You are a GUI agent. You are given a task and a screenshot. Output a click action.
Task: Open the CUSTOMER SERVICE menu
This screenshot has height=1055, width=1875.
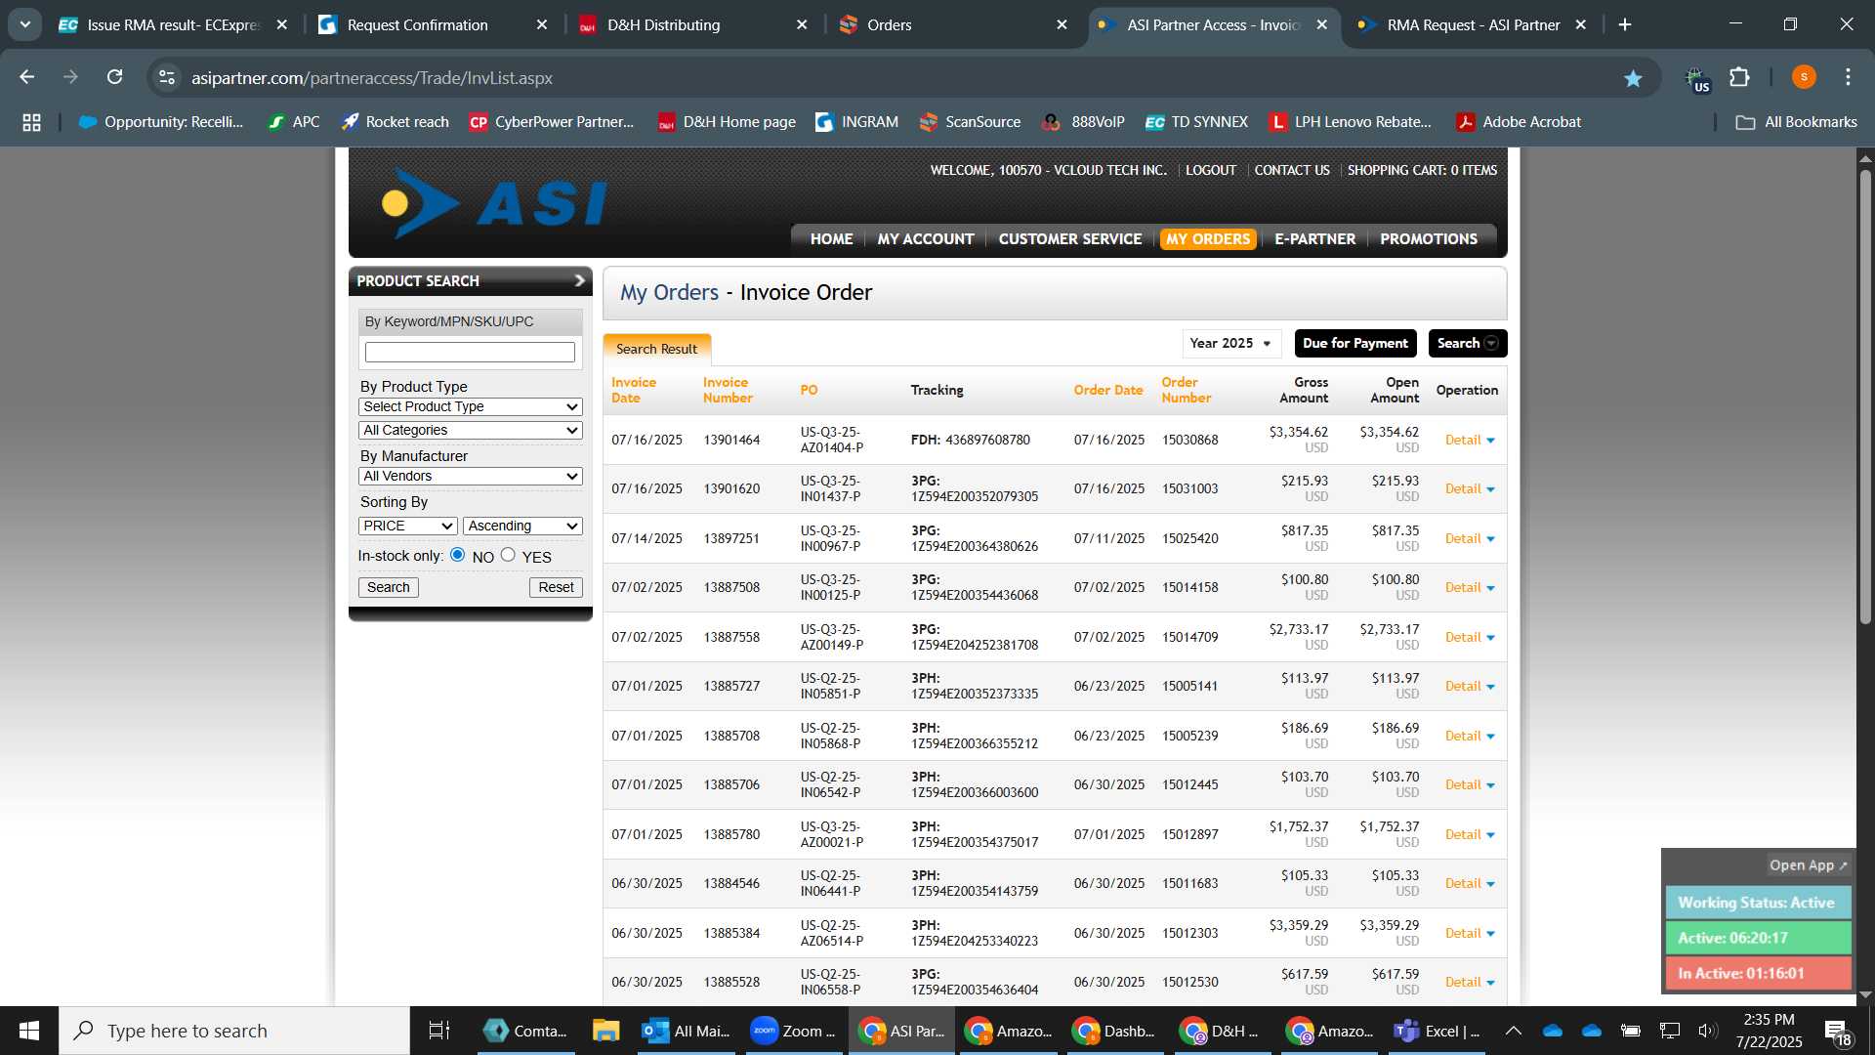tap(1069, 239)
